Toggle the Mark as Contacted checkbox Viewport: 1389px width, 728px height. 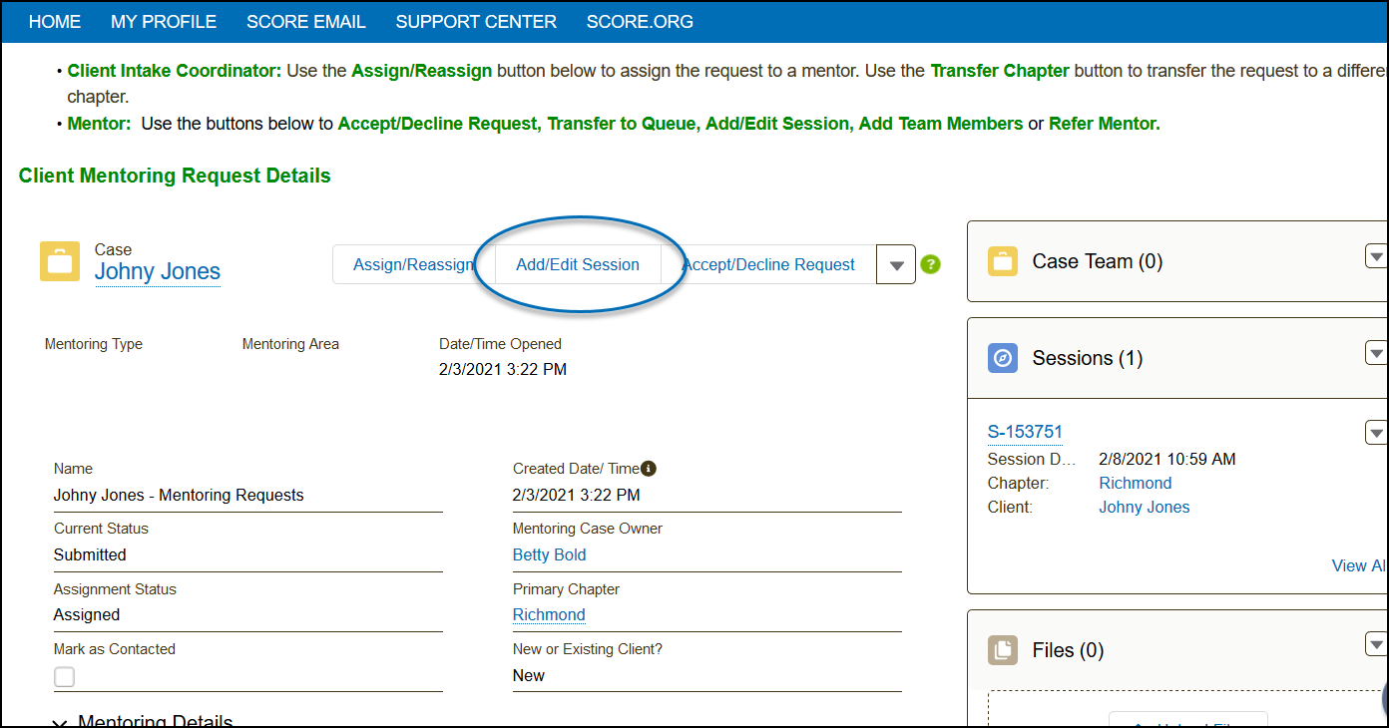pyautogui.click(x=64, y=677)
